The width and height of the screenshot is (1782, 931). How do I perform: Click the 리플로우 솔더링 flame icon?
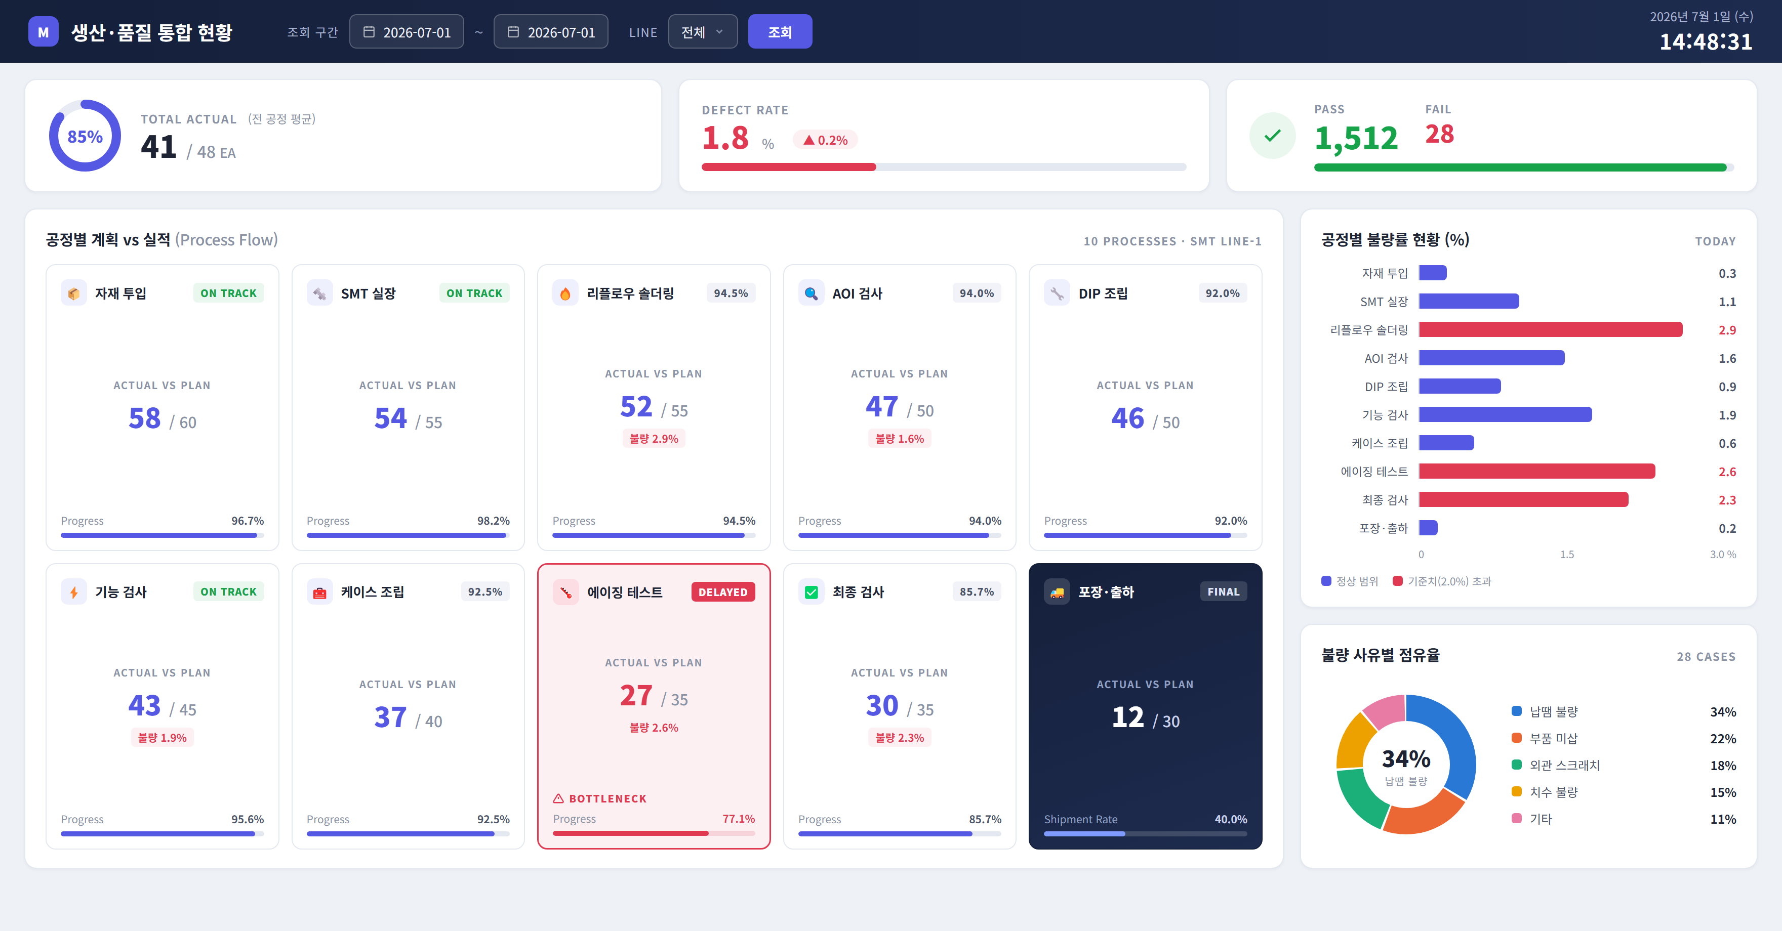[565, 293]
